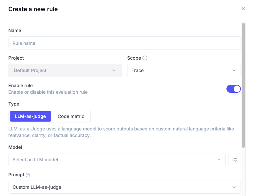This screenshot has height=196, width=253.
Task: Click the Prompt help icon
Action: 28,175
